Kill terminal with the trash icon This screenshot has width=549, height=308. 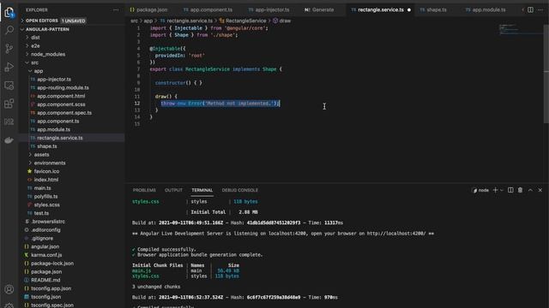[x=521, y=190]
